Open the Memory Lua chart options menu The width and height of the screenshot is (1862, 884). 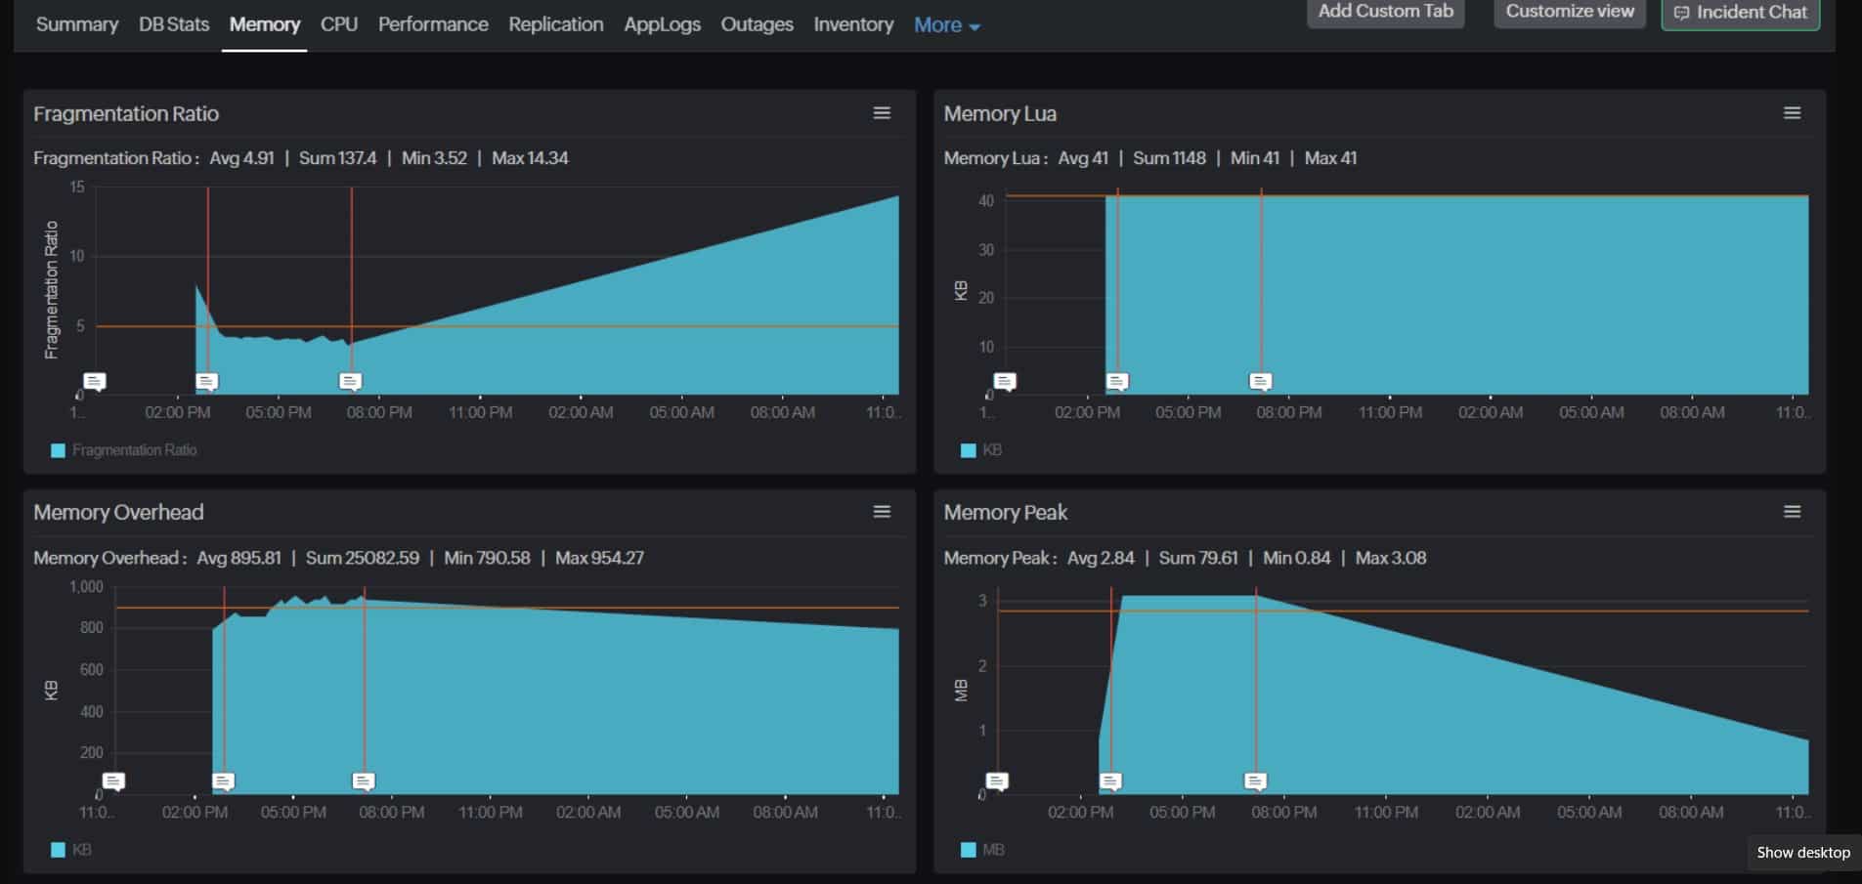[1792, 112]
